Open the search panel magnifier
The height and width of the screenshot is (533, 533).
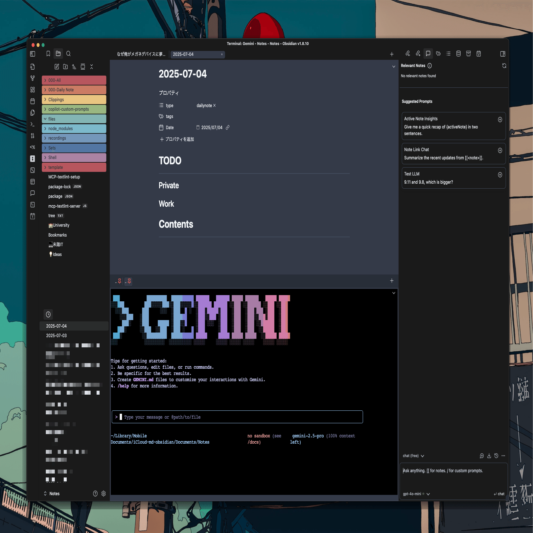[x=68, y=54]
